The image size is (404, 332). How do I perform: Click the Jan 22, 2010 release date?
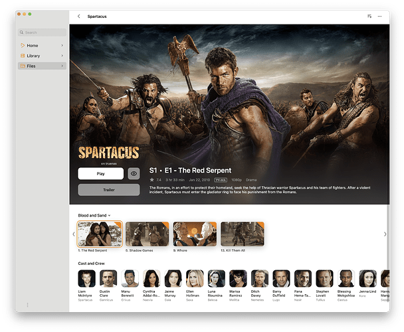(x=199, y=180)
